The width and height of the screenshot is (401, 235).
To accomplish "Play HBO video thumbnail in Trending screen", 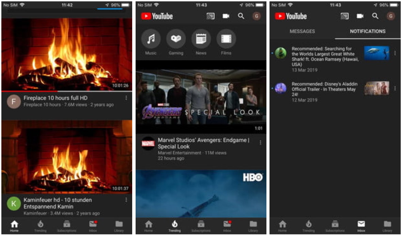I will (201, 194).
